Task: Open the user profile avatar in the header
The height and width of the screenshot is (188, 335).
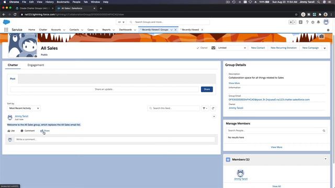Action: click(x=326, y=22)
